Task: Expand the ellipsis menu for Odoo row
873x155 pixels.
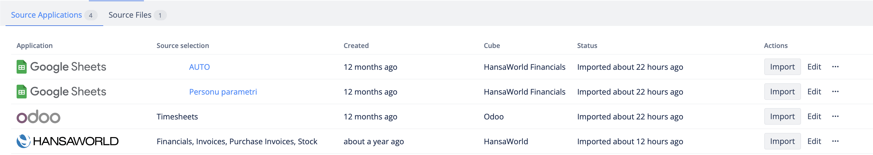Action: [x=835, y=116]
